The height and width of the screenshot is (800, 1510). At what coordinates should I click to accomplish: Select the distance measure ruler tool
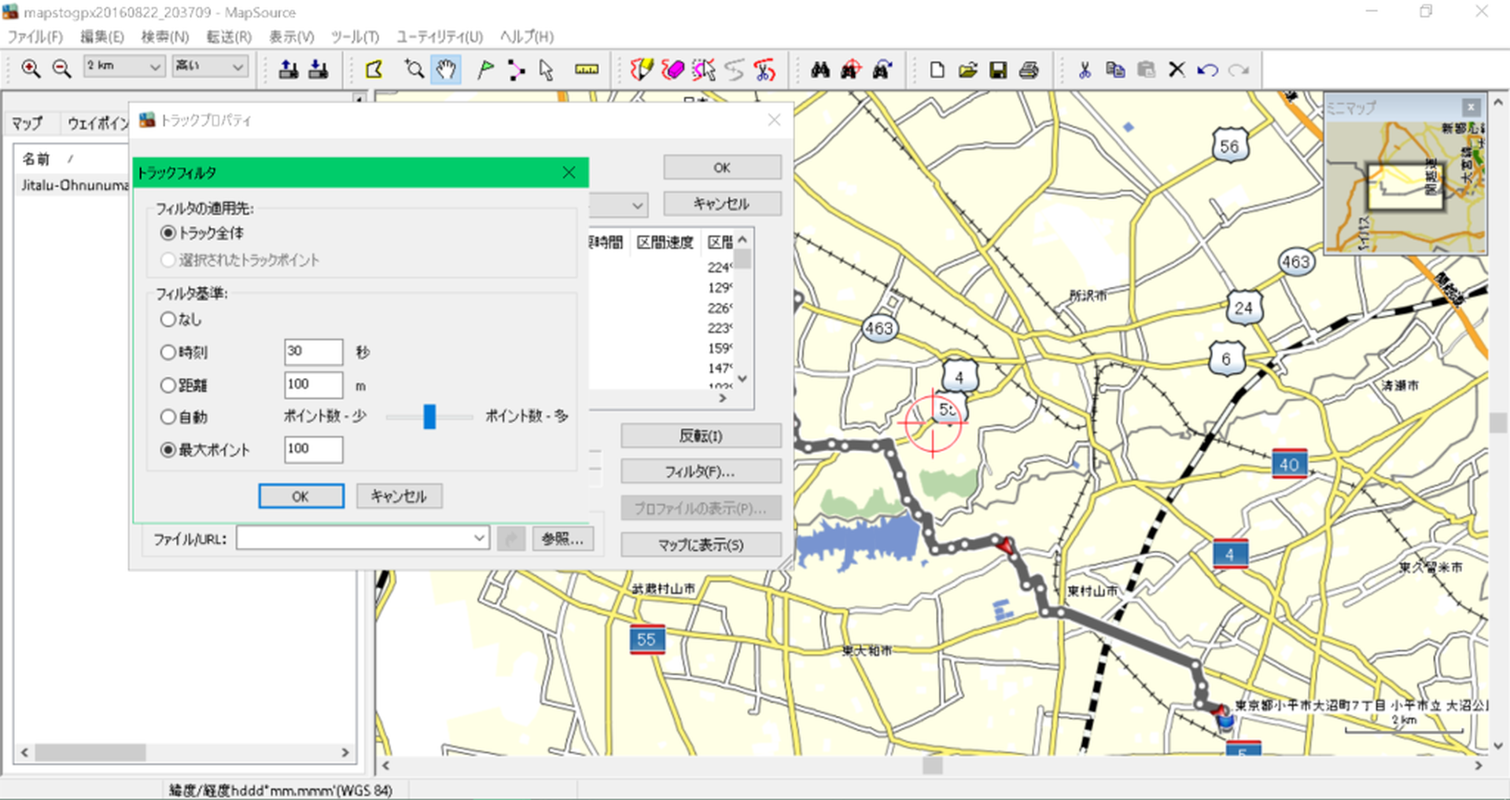click(587, 69)
